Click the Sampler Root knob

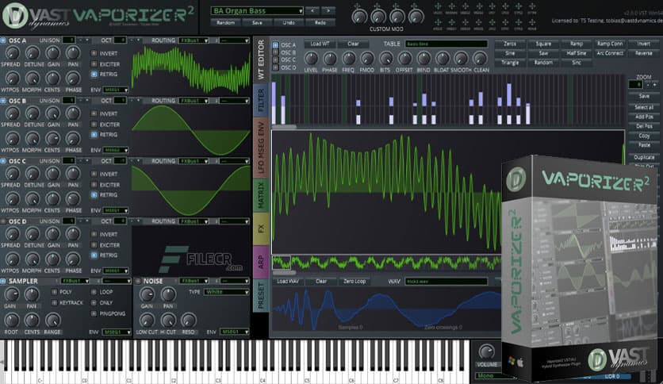tap(11, 319)
